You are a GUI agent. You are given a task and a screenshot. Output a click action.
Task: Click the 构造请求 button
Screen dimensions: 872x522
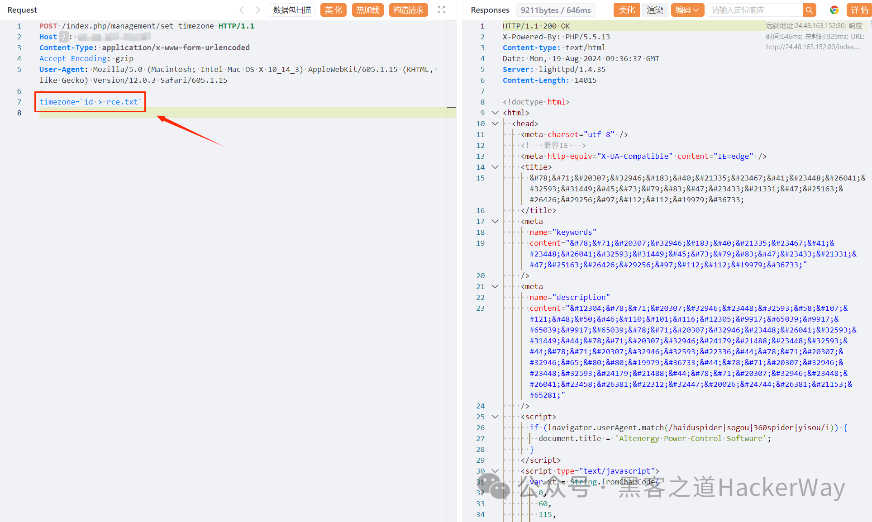click(409, 10)
